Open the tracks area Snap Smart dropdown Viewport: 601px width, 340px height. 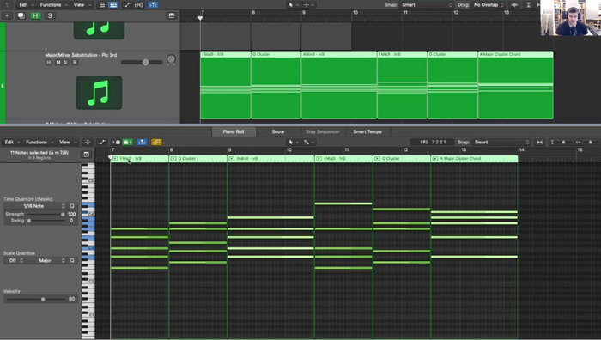coord(426,4)
